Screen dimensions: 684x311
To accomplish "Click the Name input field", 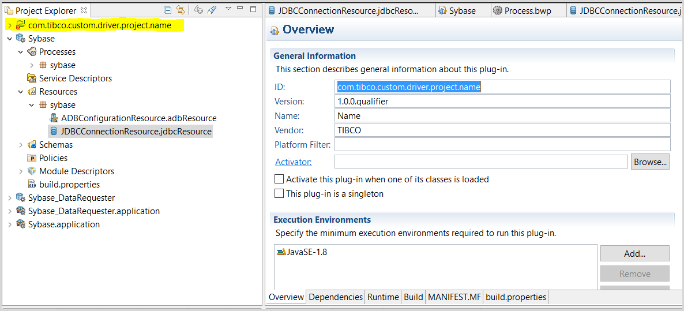I will pos(502,115).
